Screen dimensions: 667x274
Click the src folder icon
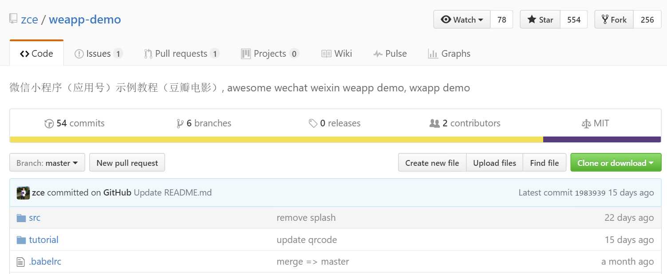click(21, 218)
